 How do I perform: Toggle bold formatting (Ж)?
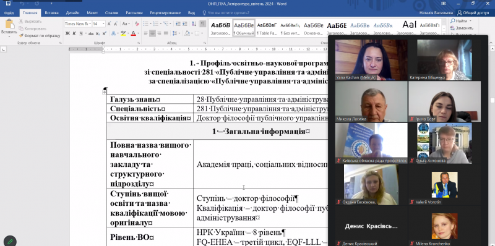(67, 33)
